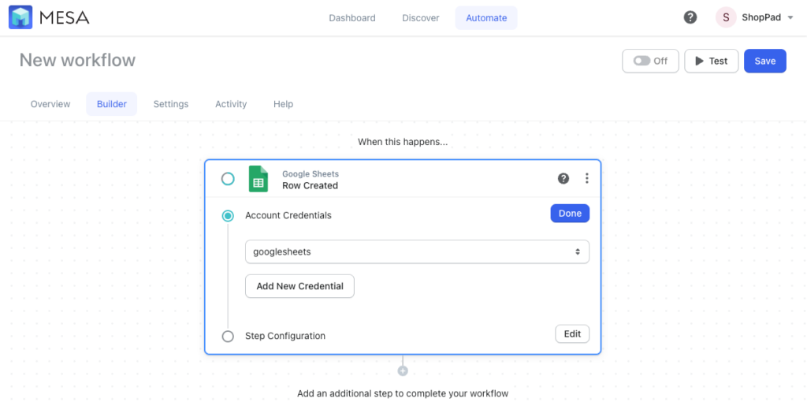807x402 pixels.
Task: Switch to the Help tab
Action: pyautogui.click(x=283, y=104)
